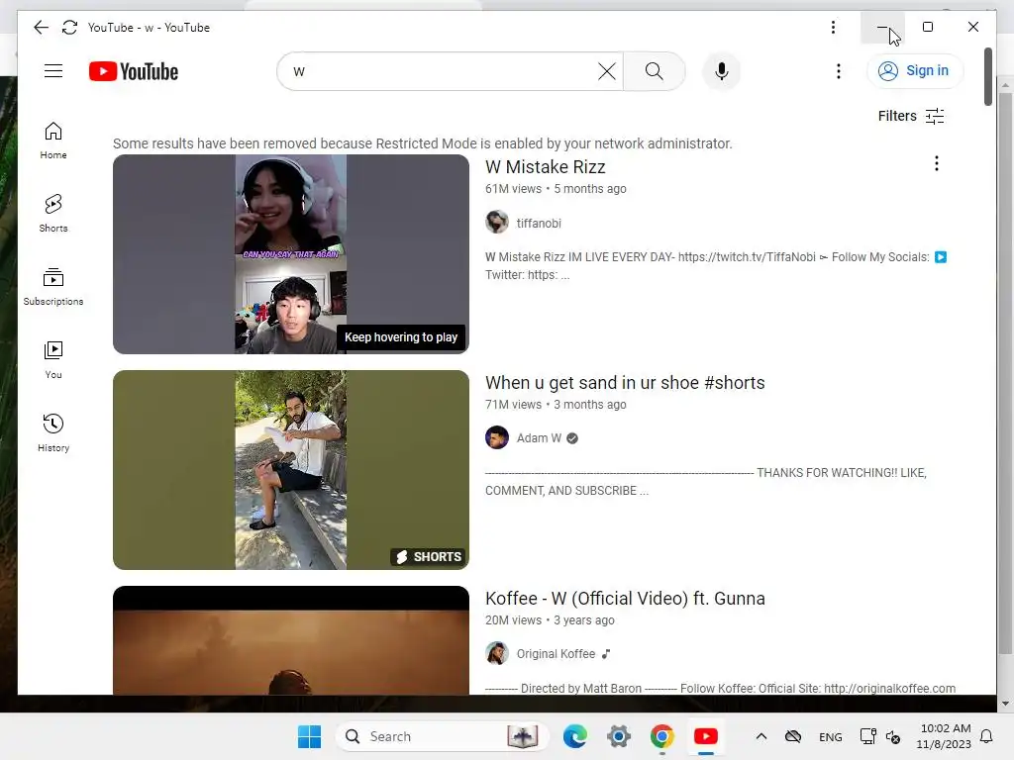Launch Microsoft Edge from the taskbar

(575, 736)
